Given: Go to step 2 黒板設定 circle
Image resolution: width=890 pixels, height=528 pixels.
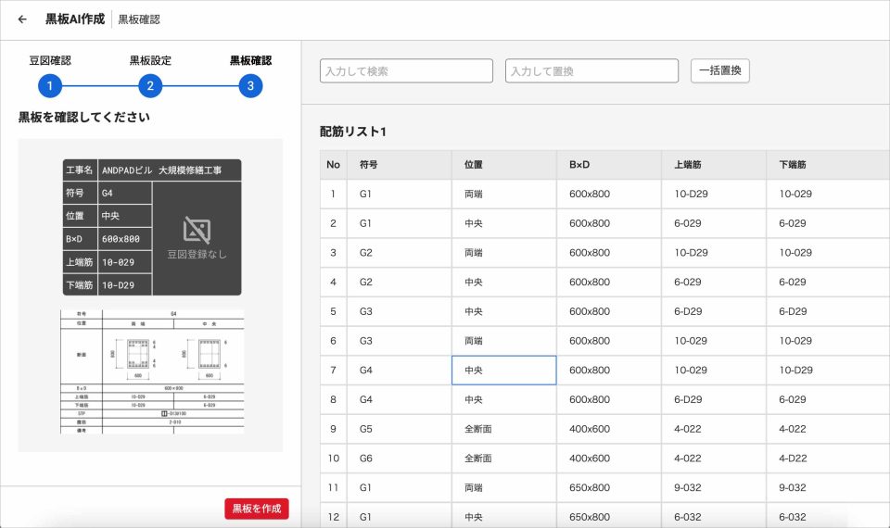Looking at the screenshot, I should [x=150, y=86].
